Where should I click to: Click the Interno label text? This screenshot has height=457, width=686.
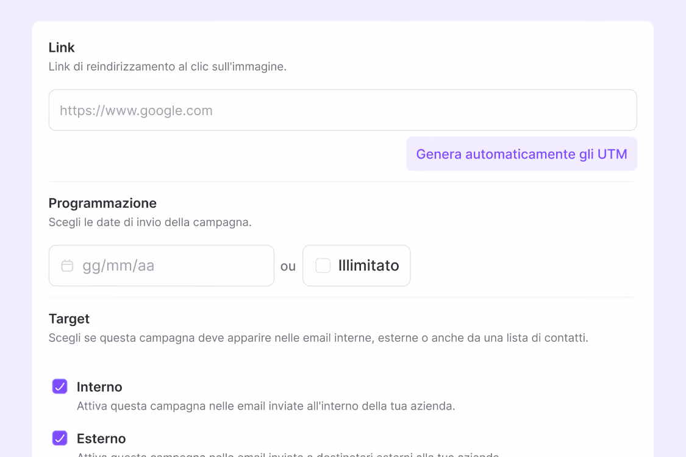(99, 387)
